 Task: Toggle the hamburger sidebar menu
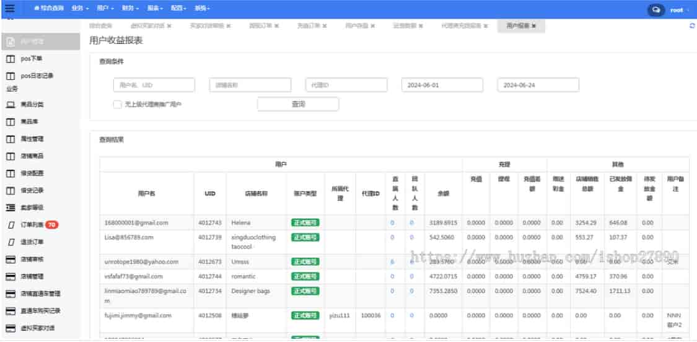click(x=9, y=9)
